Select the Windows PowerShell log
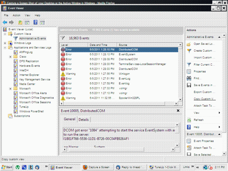The height and width of the screenshot is (171, 228). click(31, 111)
